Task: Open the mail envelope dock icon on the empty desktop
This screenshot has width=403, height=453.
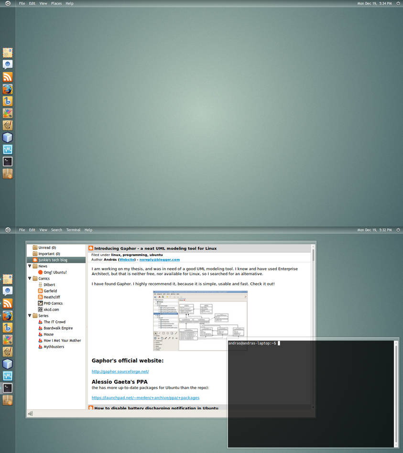Action: click(x=8, y=53)
